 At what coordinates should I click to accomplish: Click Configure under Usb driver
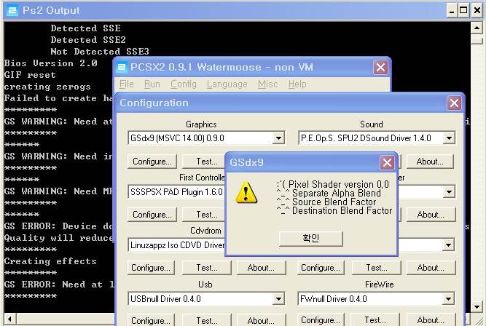coord(151,320)
